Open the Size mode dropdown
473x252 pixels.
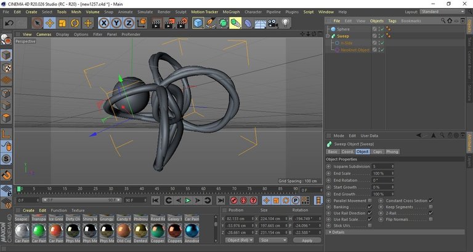[273, 240]
